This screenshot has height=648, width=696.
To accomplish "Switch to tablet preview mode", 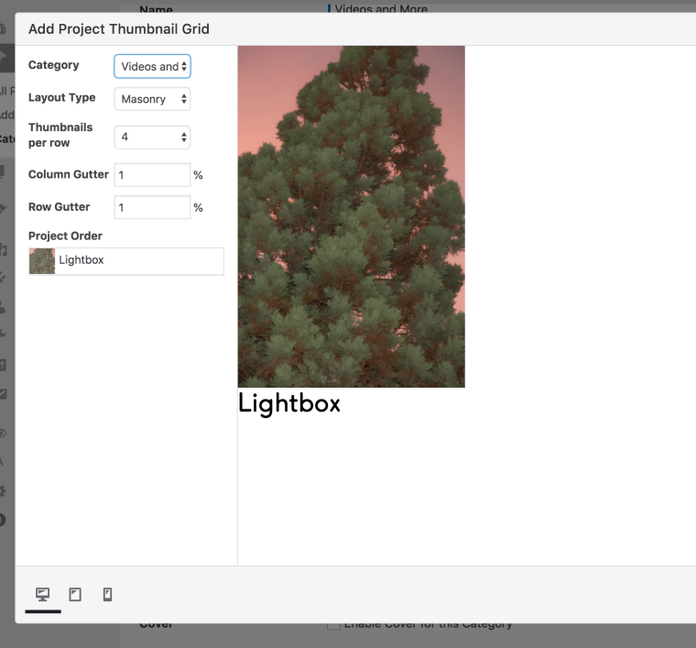I will [x=75, y=595].
